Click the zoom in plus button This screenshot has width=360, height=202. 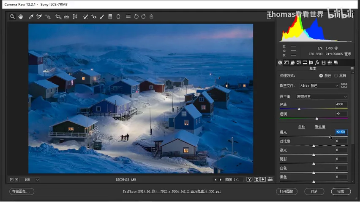tap(16, 180)
